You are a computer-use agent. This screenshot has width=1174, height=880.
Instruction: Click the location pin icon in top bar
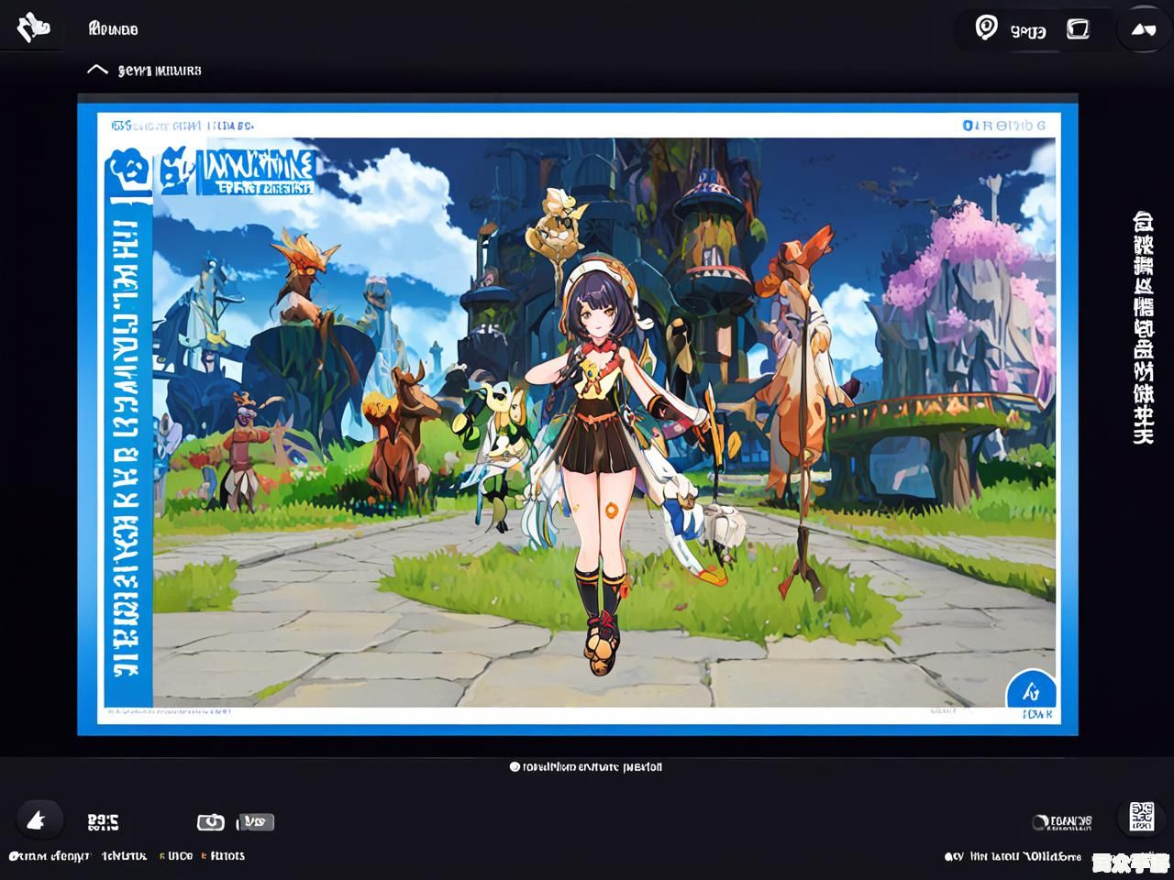tap(986, 27)
